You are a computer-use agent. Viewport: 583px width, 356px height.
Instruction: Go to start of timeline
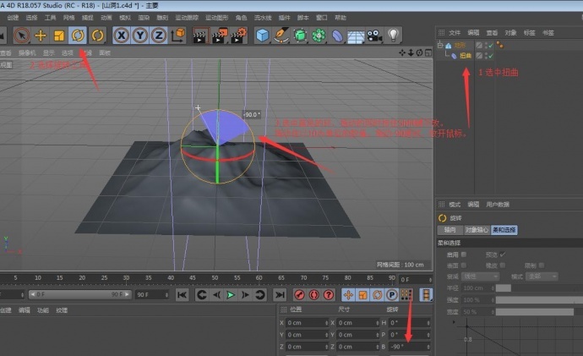point(182,295)
